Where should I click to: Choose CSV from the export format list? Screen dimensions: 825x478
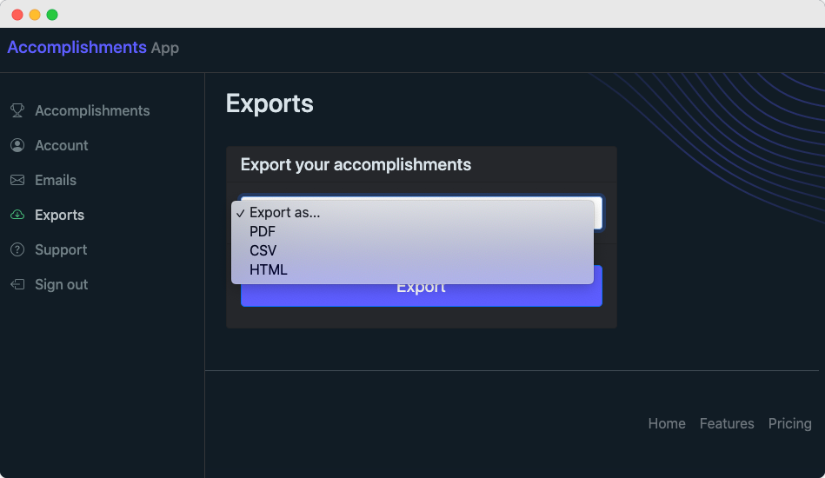tap(263, 250)
